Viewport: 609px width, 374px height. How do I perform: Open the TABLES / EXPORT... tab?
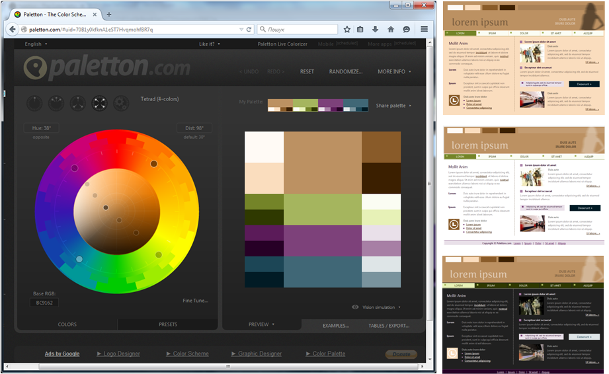[x=389, y=326]
